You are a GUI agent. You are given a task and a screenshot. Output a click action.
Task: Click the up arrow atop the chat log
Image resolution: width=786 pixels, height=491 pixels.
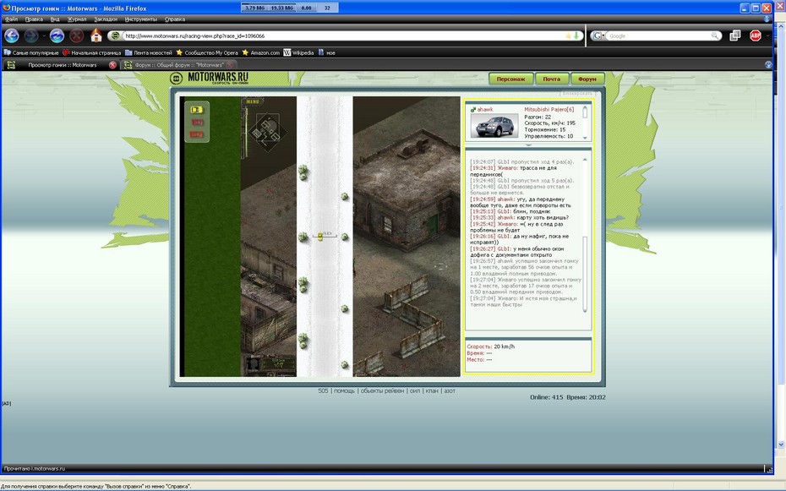click(585, 160)
